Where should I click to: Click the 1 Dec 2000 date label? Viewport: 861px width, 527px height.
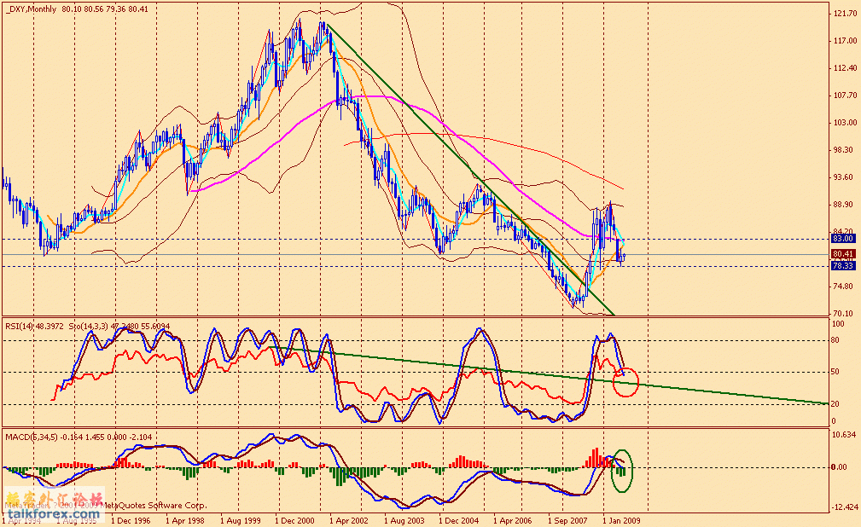point(295,520)
